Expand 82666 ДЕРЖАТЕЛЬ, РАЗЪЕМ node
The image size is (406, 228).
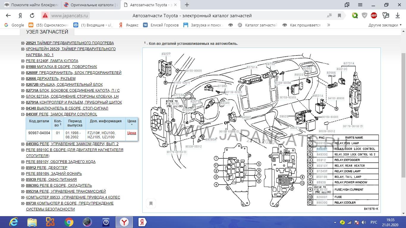[x=23, y=79]
